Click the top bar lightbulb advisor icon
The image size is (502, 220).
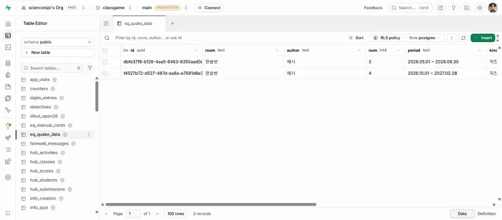coord(453,8)
